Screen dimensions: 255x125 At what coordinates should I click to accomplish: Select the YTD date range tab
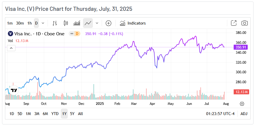(x=55, y=114)
